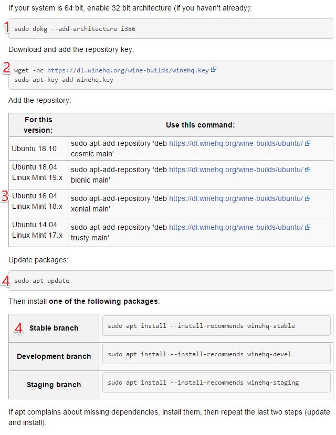Screen dimensions: 336x435
Task: Select the 'Linux Mint 18.x' text
Action: click(37, 206)
